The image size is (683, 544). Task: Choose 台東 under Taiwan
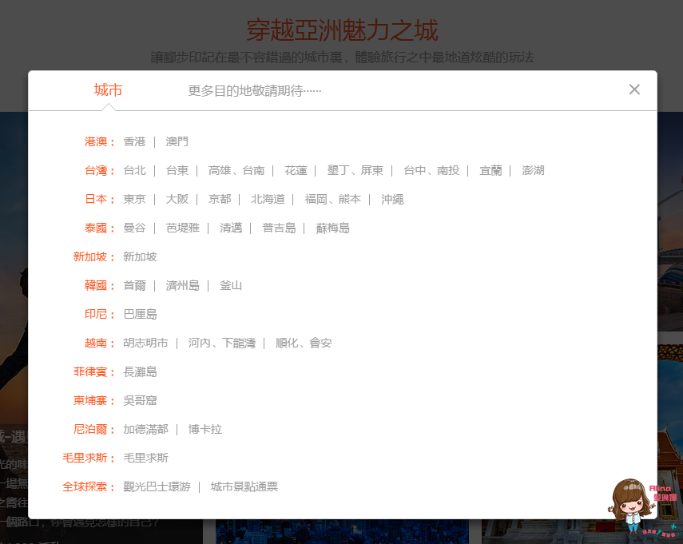177,170
